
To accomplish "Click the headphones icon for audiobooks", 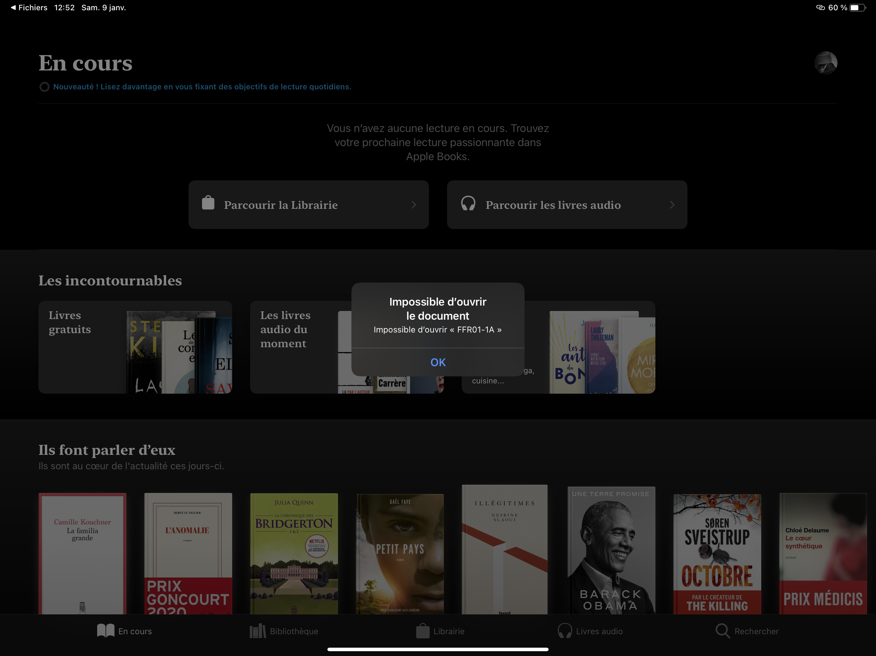I will point(468,204).
